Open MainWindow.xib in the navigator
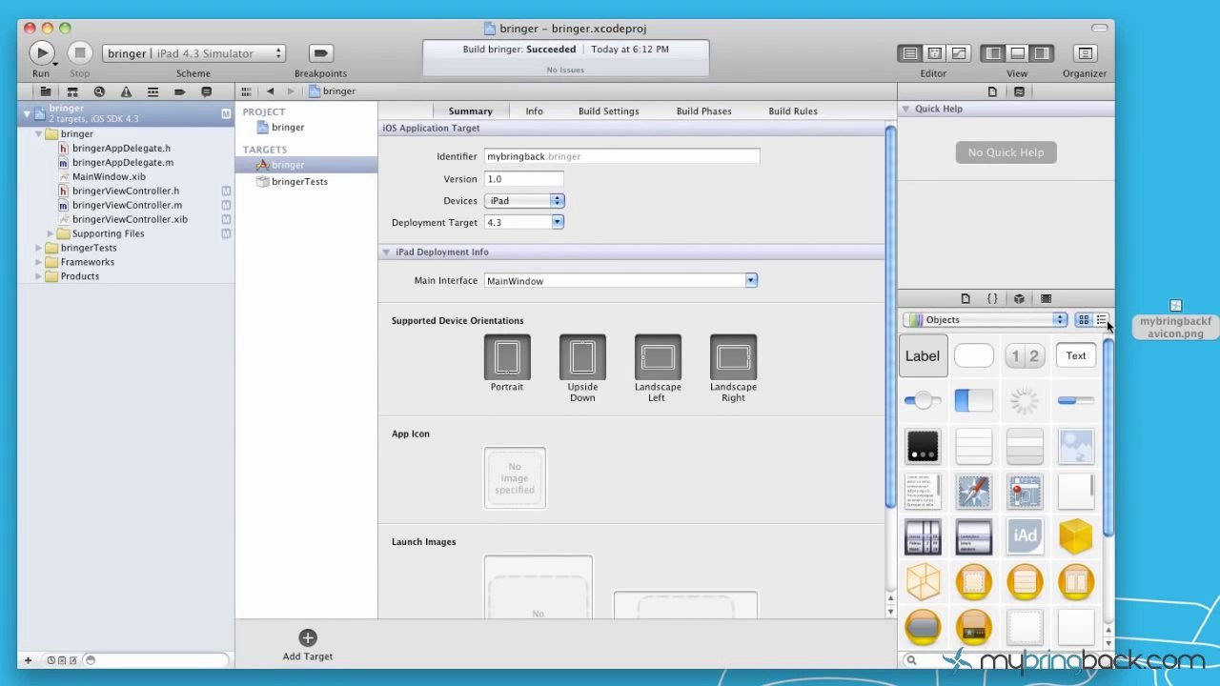Viewport: 1220px width, 686px height. coord(109,176)
